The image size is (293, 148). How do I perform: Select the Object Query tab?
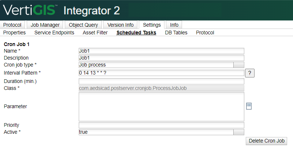(x=84, y=25)
